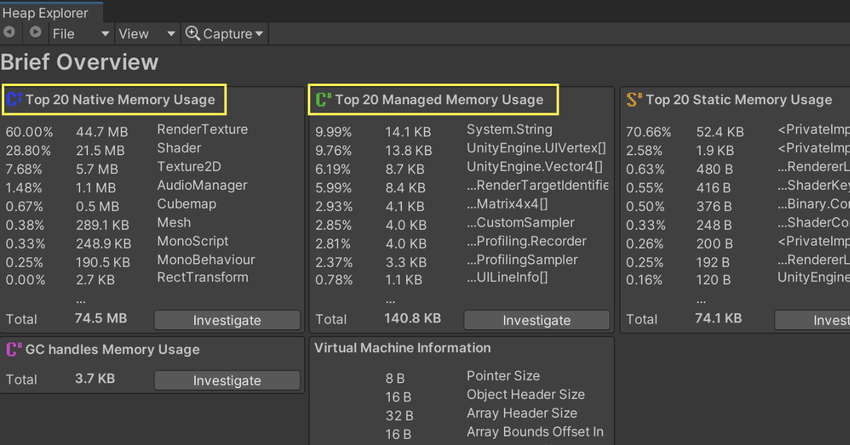The image size is (850, 445).
Task: Click the magnifier icon on the Capture button
Action: (x=192, y=33)
